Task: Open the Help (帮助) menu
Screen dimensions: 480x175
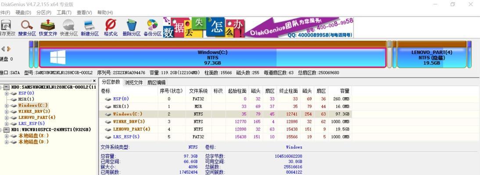Action: [x=105, y=13]
